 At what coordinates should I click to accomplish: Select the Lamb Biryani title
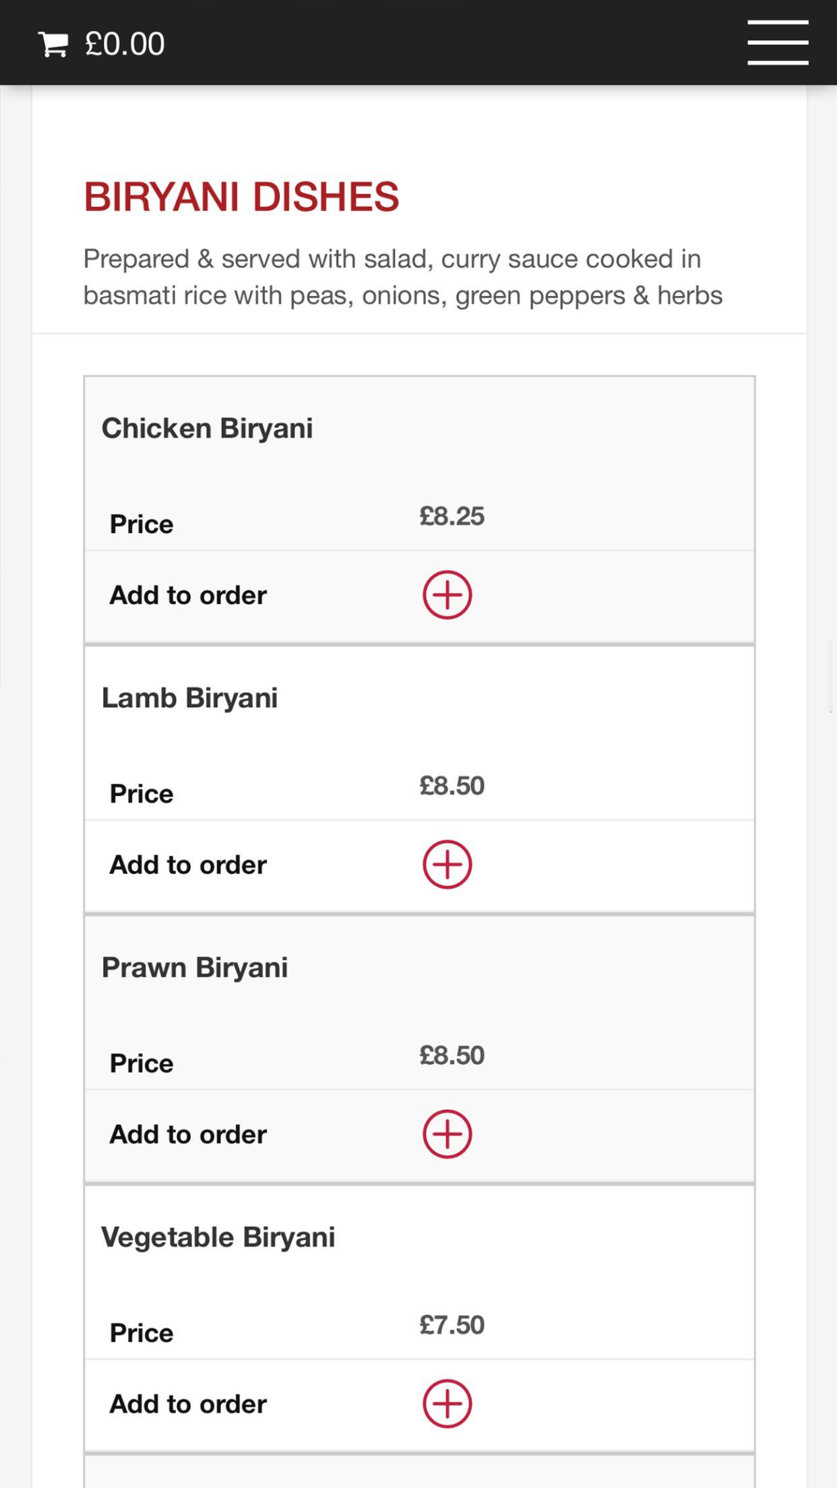click(x=189, y=698)
